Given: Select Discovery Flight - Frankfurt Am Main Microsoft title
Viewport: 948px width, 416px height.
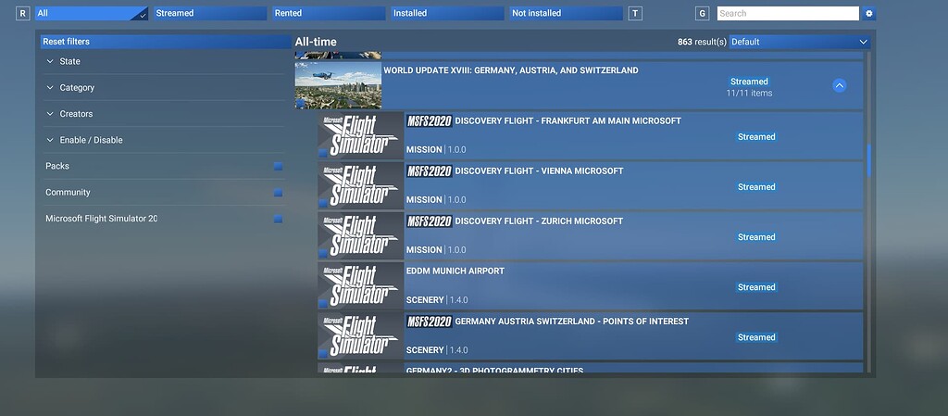Looking at the screenshot, I should pyautogui.click(x=568, y=121).
